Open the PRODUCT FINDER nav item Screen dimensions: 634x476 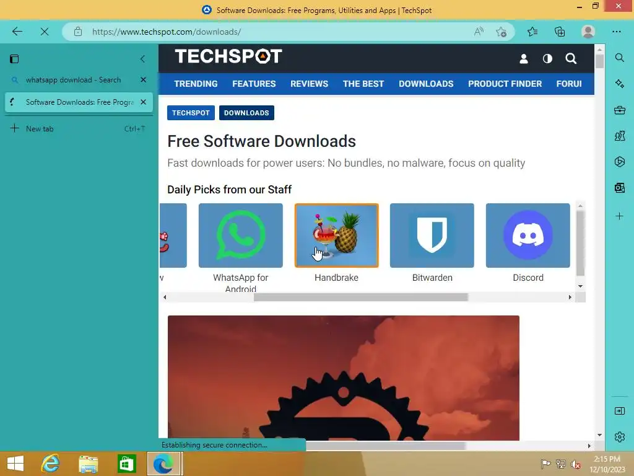(x=505, y=84)
